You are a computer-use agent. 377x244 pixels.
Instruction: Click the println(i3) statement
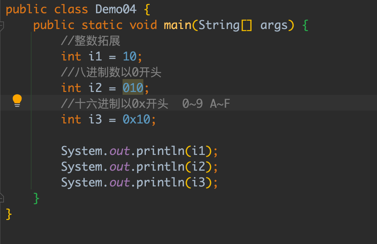pyautogui.click(x=139, y=182)
